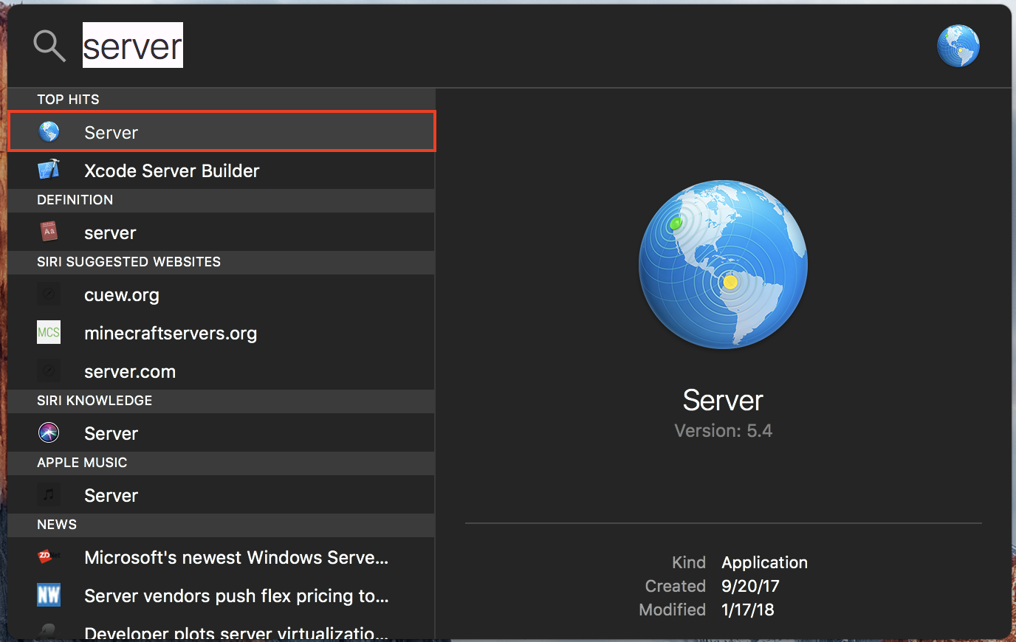Open Developer plots server virtualization article

click(x=236, y=632)
